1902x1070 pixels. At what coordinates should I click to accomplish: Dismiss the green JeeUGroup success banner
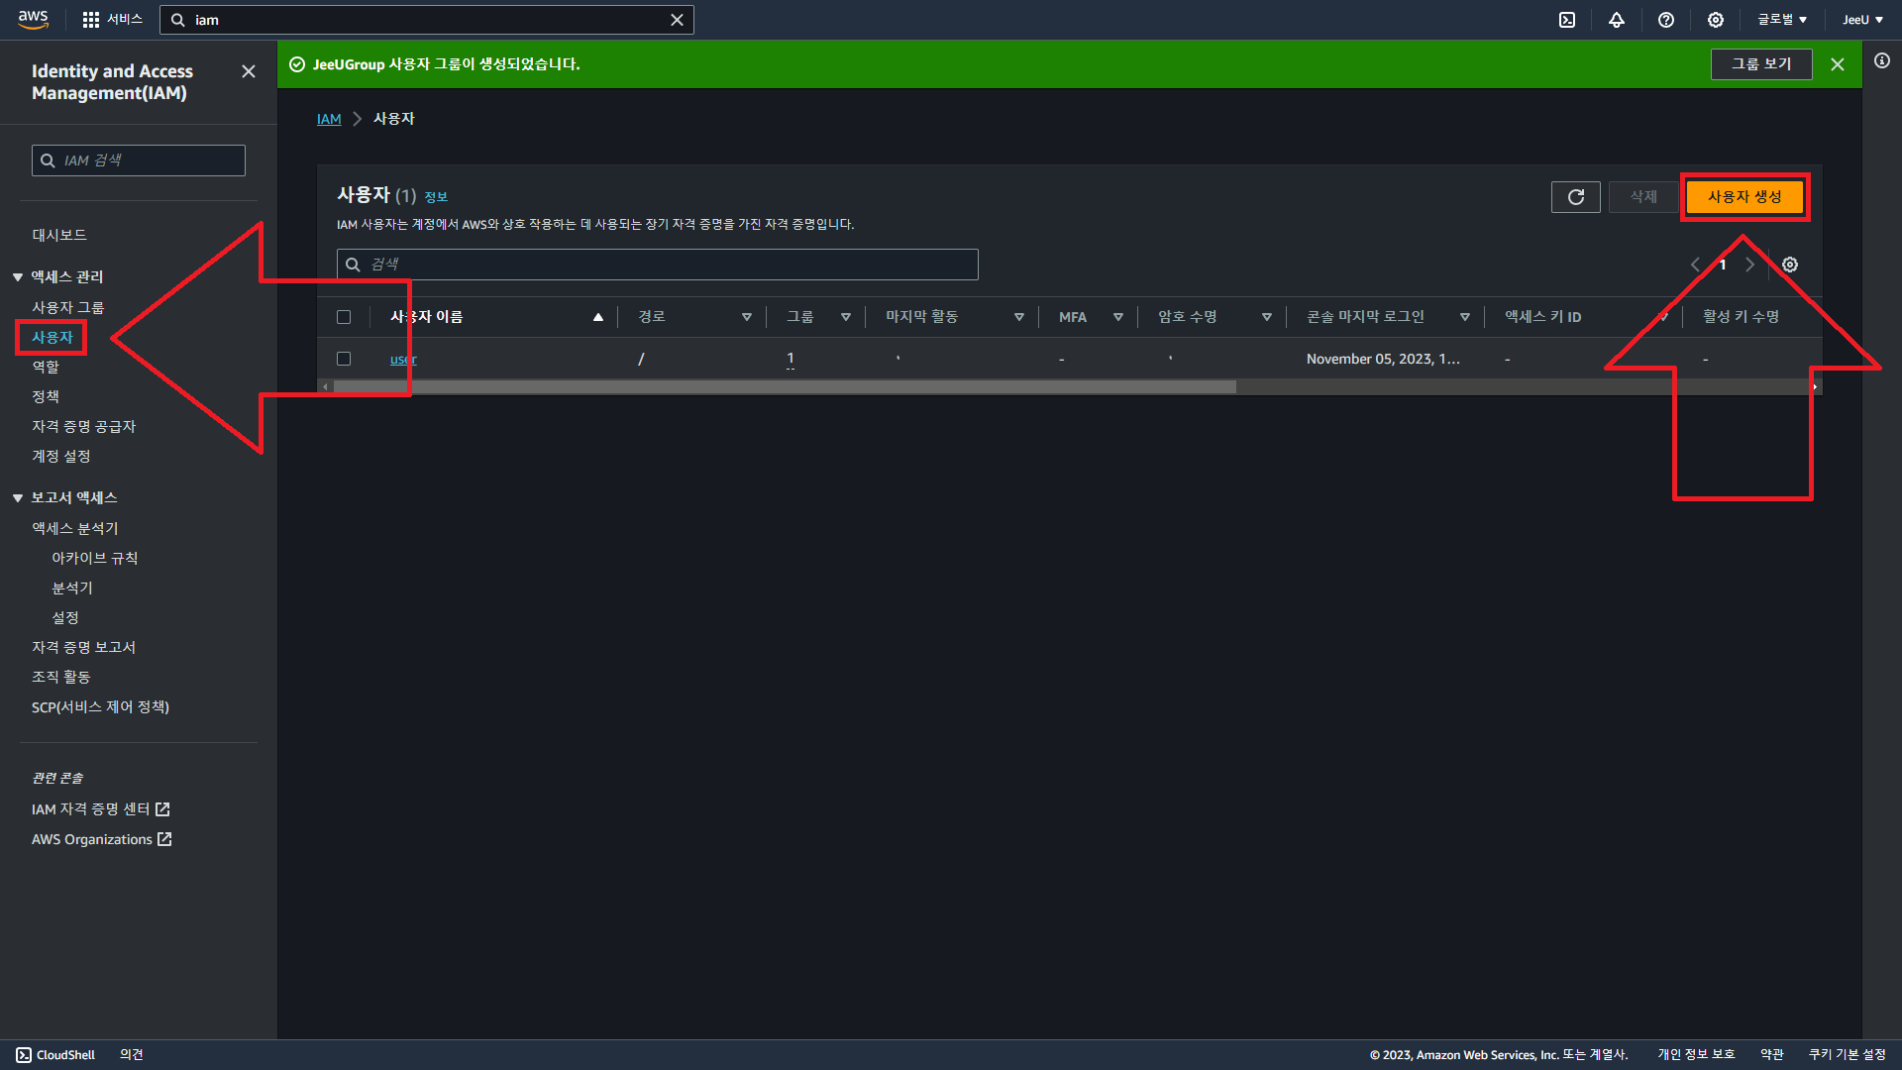pos(1838,64)
